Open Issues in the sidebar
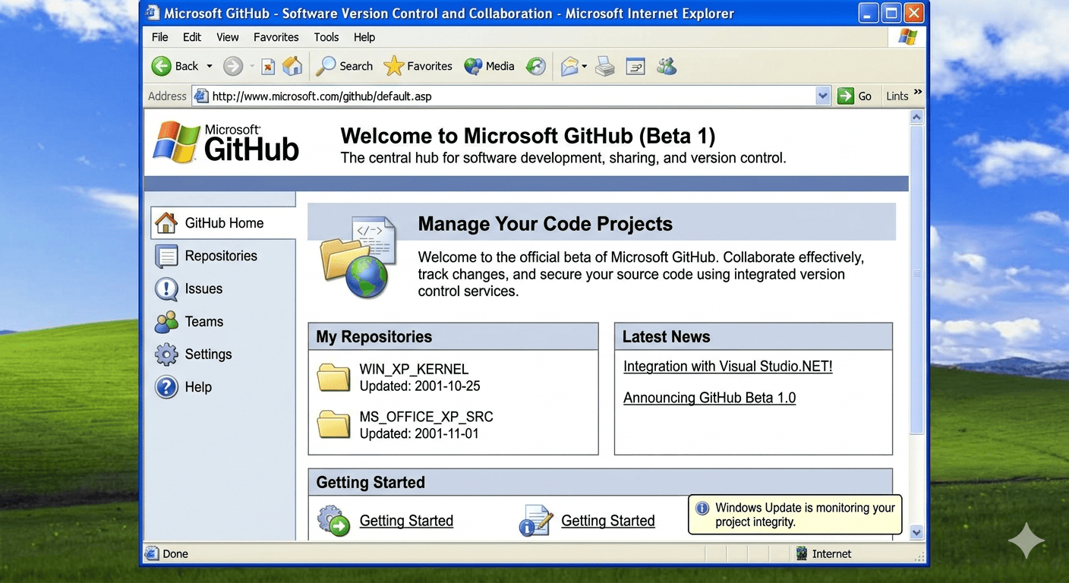The image size is (1069, 583). [203, 289]
